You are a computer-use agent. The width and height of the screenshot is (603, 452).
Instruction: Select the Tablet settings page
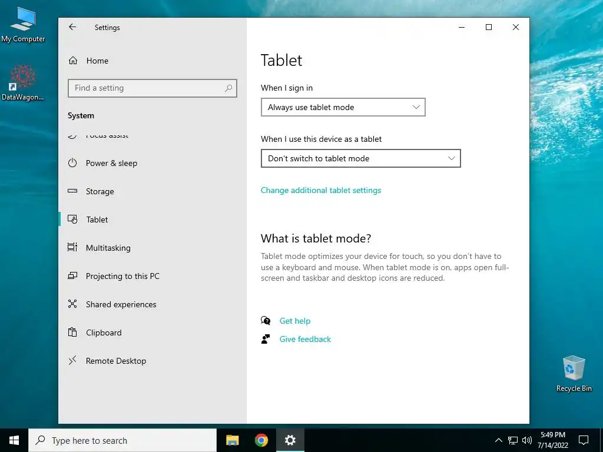(x=153, y=220)
